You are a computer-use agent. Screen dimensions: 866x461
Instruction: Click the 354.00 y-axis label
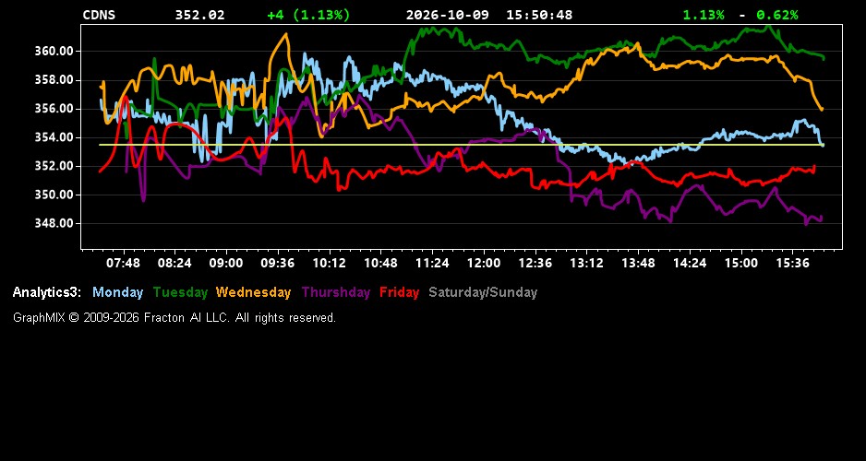tap(54, 138)
